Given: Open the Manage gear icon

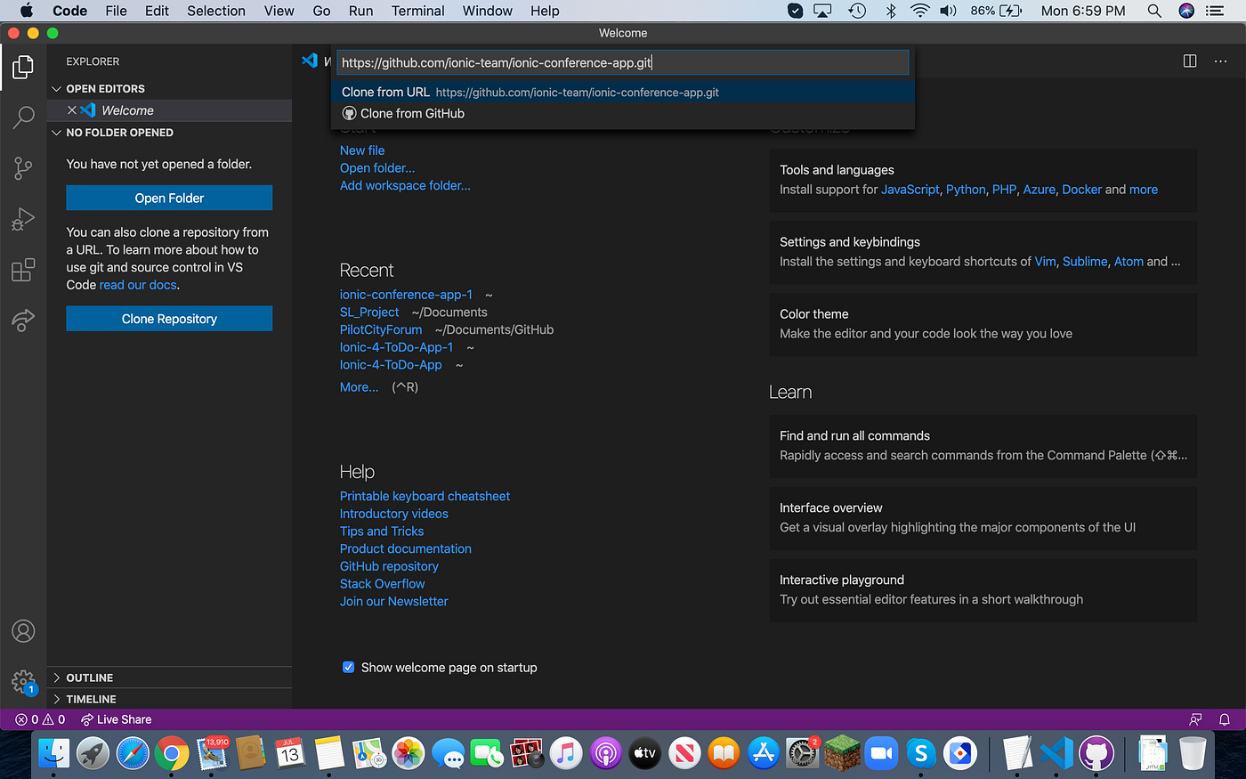Looking at the screenshot, I should (x=23, y=682).
